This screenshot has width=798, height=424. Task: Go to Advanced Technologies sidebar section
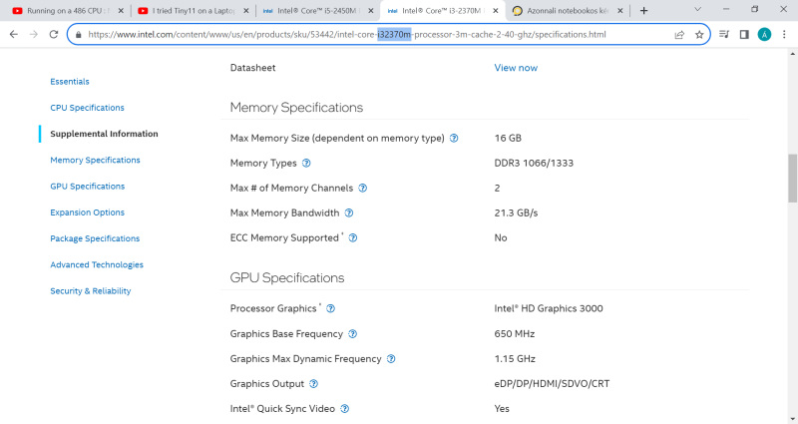[x=97, y=265]
